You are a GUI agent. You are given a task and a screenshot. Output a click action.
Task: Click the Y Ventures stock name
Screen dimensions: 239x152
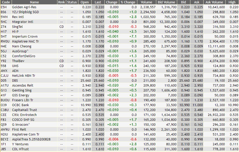(x=20, y=144)
